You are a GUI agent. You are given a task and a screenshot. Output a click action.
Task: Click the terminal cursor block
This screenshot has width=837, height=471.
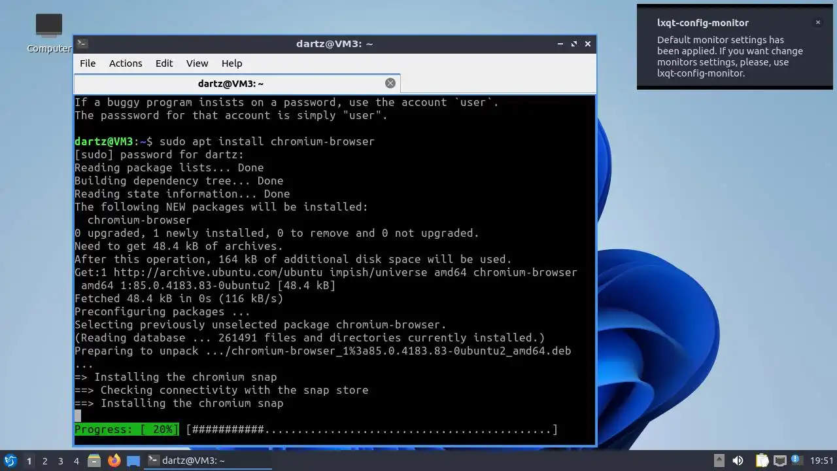point(78,415)
